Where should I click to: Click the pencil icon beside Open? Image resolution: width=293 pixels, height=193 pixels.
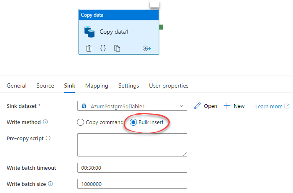click(197, 106)
